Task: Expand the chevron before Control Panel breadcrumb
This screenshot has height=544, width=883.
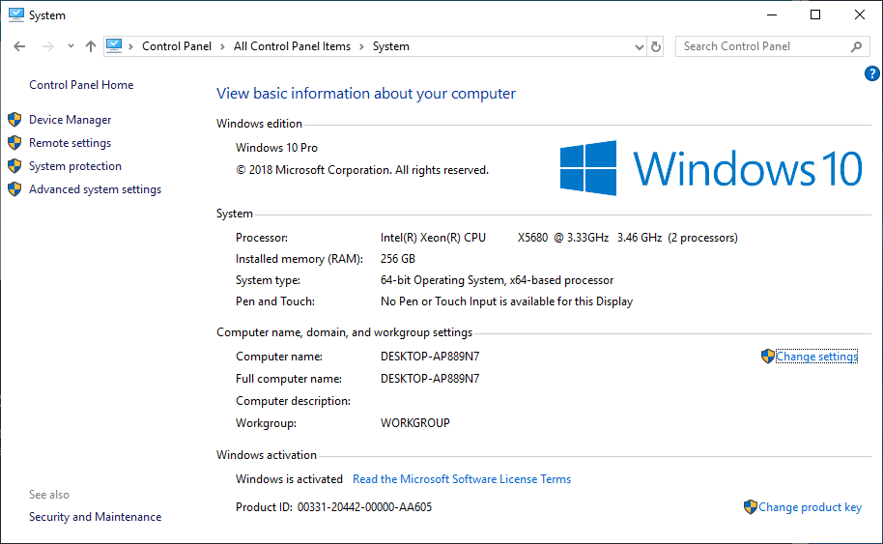Action: pyautogui.click(x=130, y=46)
